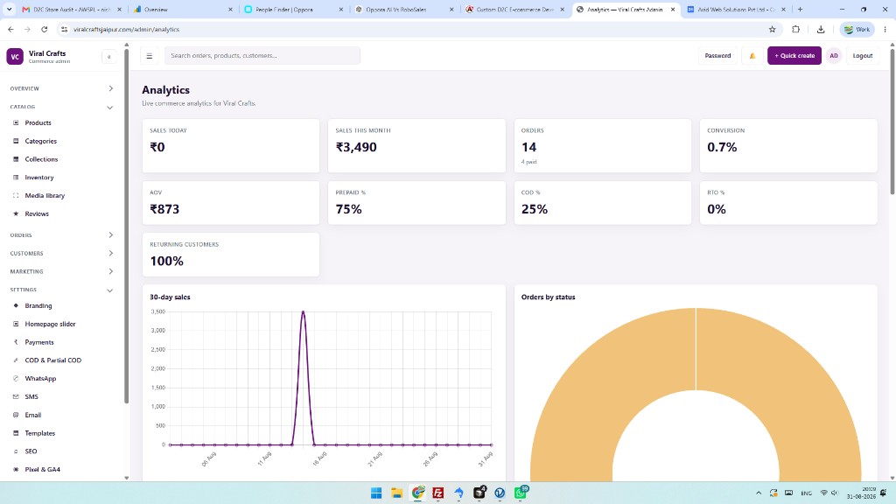Click the Email sidebar icon
This screenshot has width=896, height=504.
16,415
